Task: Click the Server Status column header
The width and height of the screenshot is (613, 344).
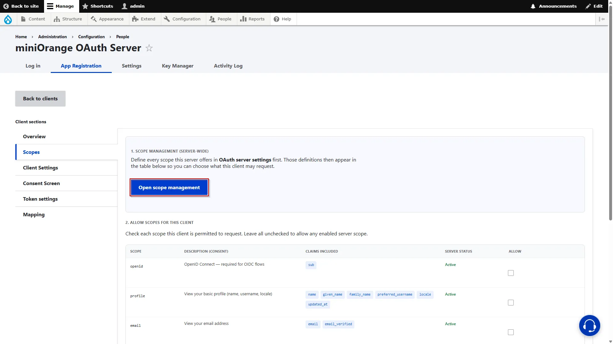Action: (x=458, y=251)
